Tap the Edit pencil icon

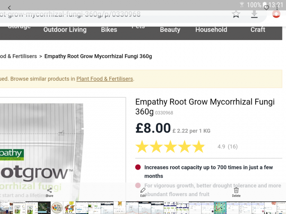click(x=143, y=192)
